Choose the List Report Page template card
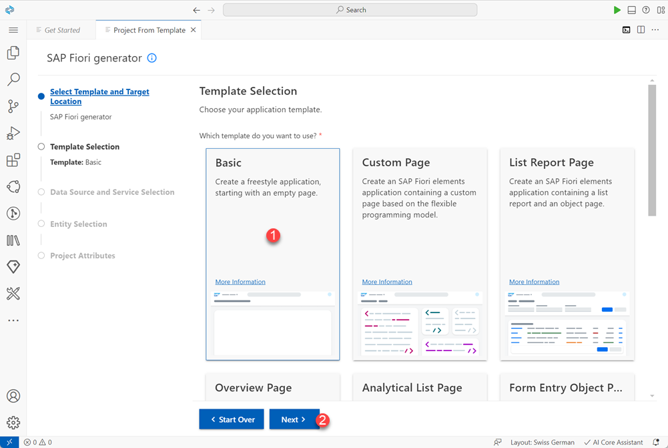Screen dimensions: 668x448 [x=567, y=254]
